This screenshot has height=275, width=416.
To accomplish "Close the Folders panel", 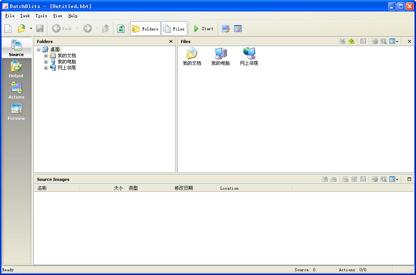I will (x=171, y=42).
